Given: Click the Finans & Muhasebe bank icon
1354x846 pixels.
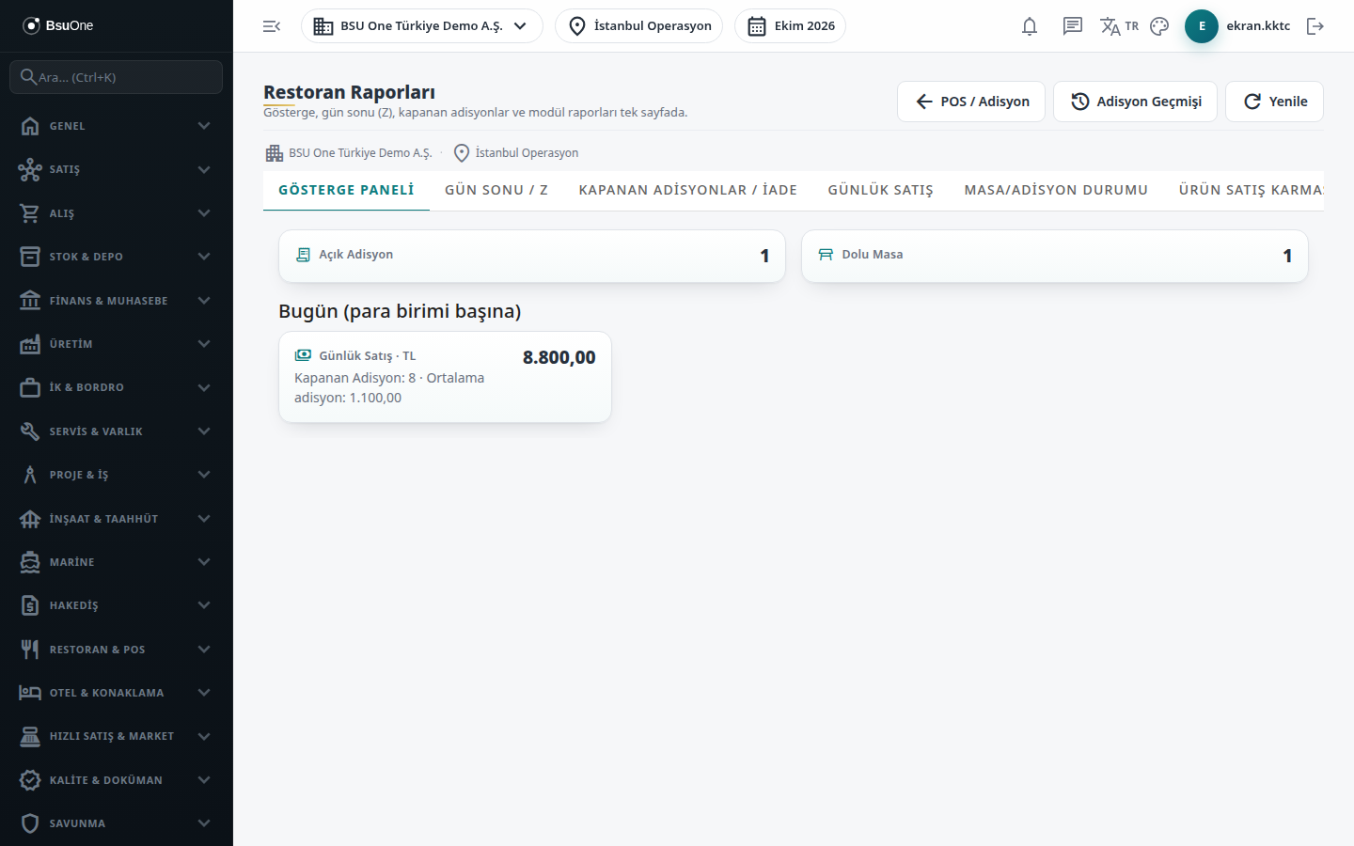Looking at the screenshot, I should [x=30, y=301].
